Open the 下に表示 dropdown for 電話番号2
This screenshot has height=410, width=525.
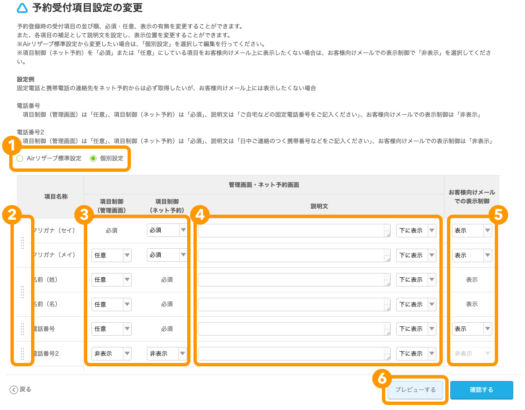click(x=416, y=353)
